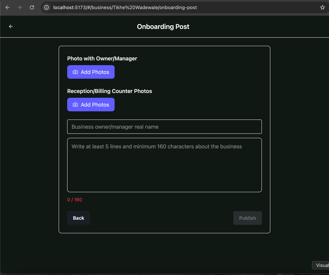Click the browser back arrow

click(8, 8)
